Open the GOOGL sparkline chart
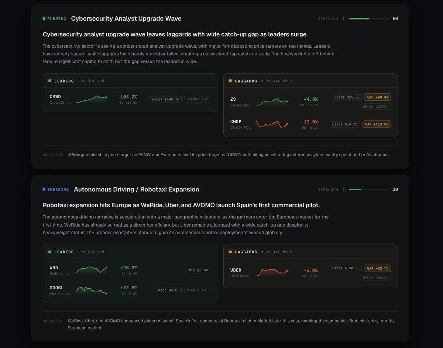The height and width of the screenshot is (348, 443). 91,290
